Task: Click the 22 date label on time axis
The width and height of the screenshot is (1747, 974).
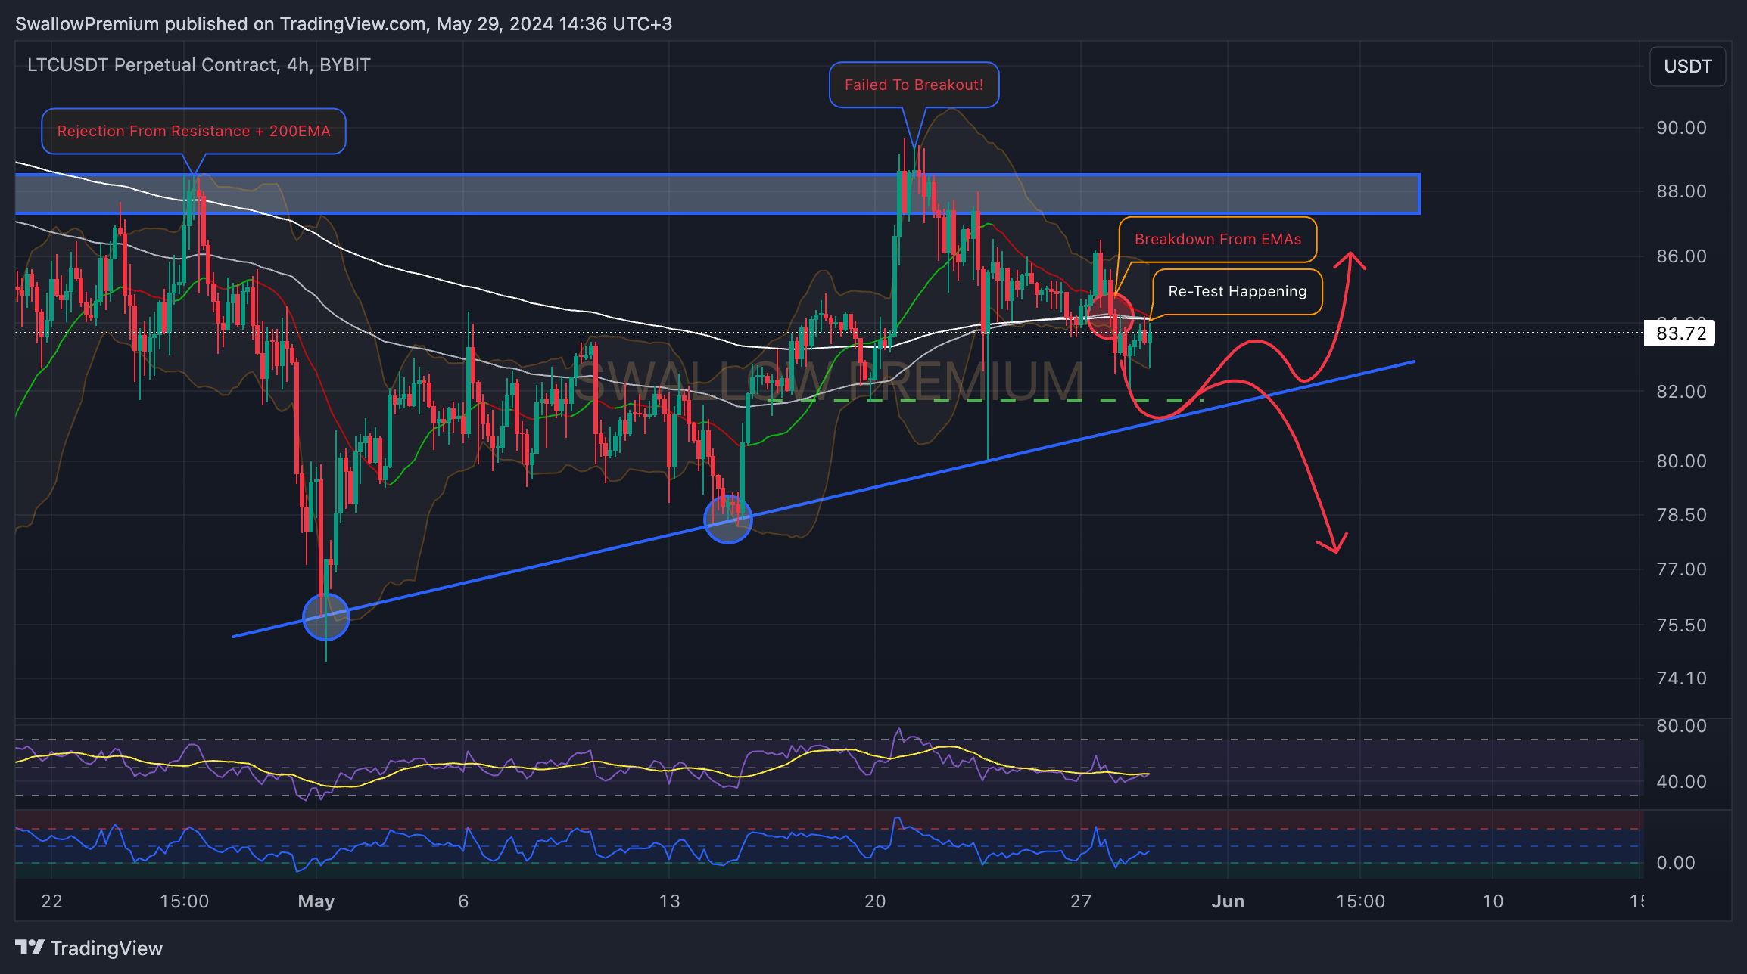Action: (x=51, y=901)
